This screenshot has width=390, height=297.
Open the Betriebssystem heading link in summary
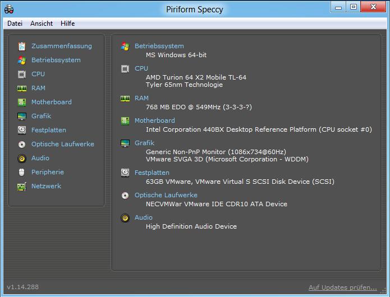[159, 46]
